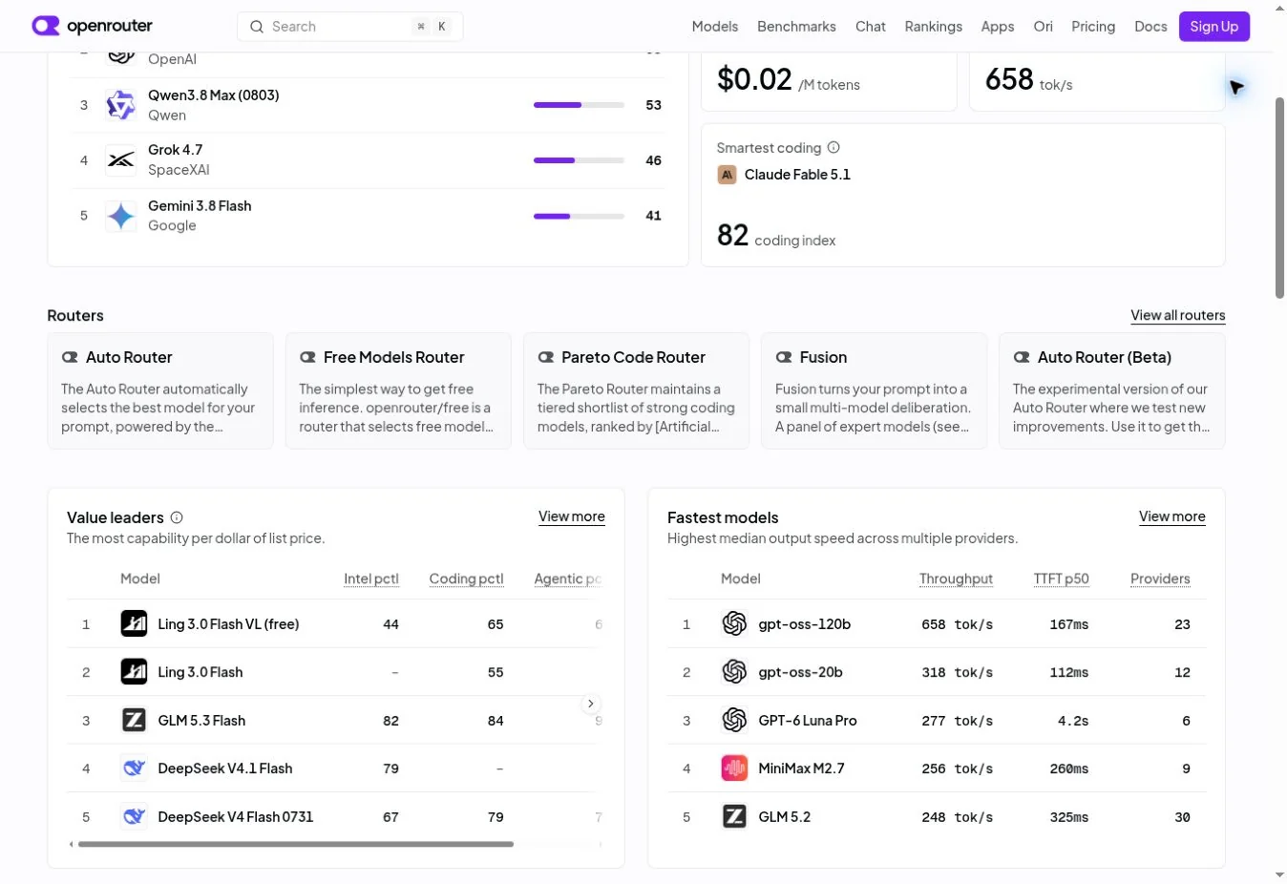Open the Gemini 3.8 Flash logo
1287x884 pixels.
[121, 216]
